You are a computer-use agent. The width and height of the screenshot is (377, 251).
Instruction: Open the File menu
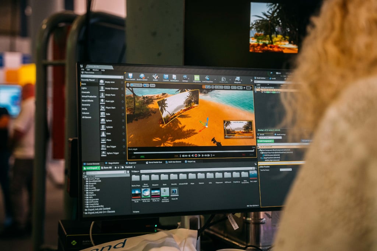[83, 70]
